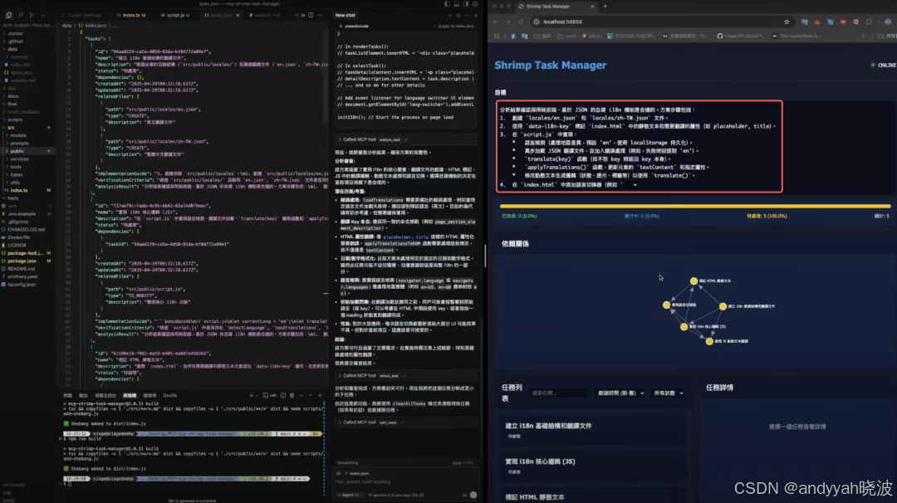Open Dockerfile in the Explorer
The width and height of the screenshot is (897, 503).
tap(19, 237)
